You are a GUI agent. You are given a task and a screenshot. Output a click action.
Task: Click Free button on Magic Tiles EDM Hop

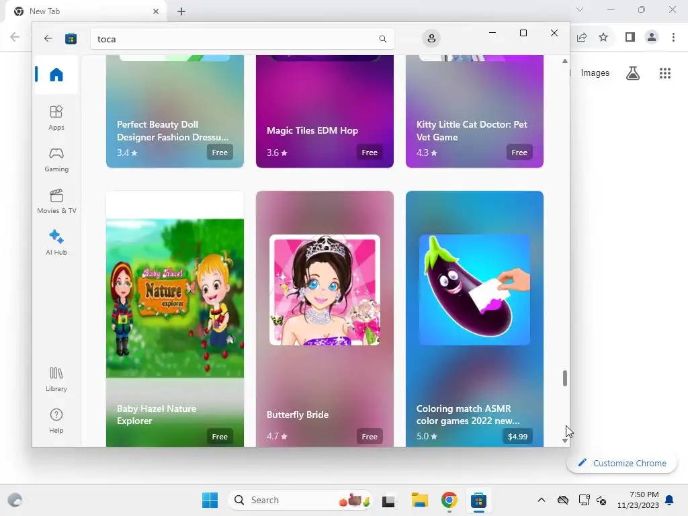370,153
